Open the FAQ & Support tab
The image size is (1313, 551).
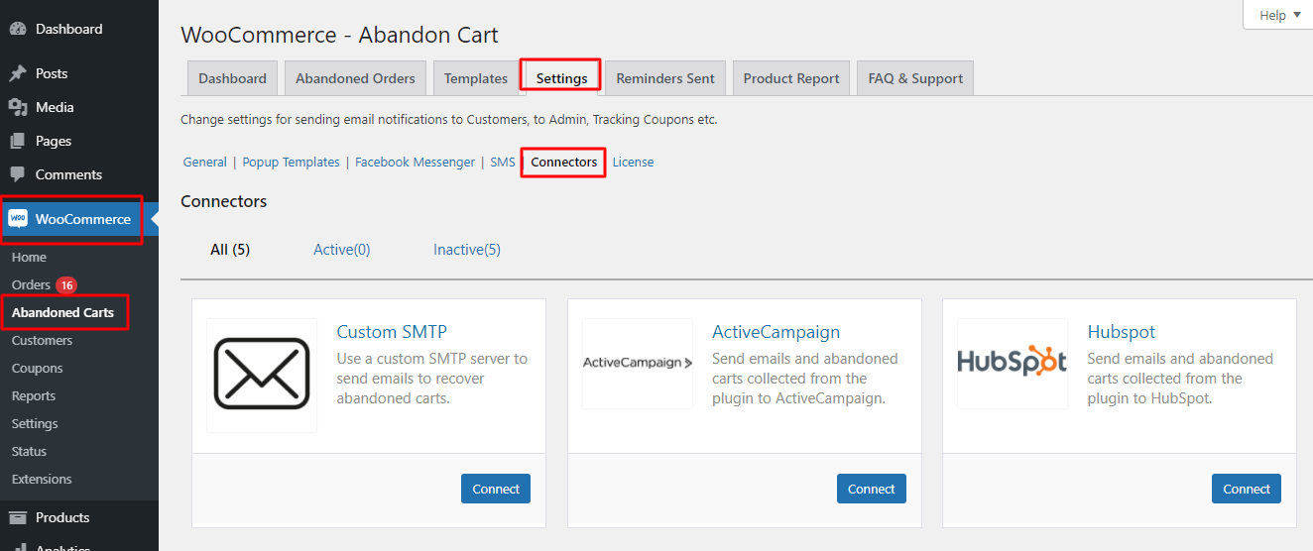(915, 78)
